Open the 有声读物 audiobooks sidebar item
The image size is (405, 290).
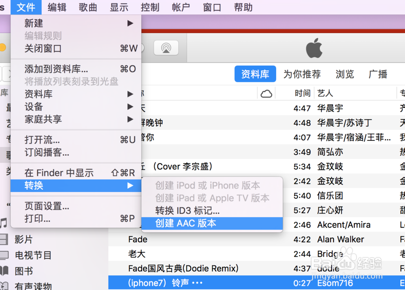click(x=33, y=286)
